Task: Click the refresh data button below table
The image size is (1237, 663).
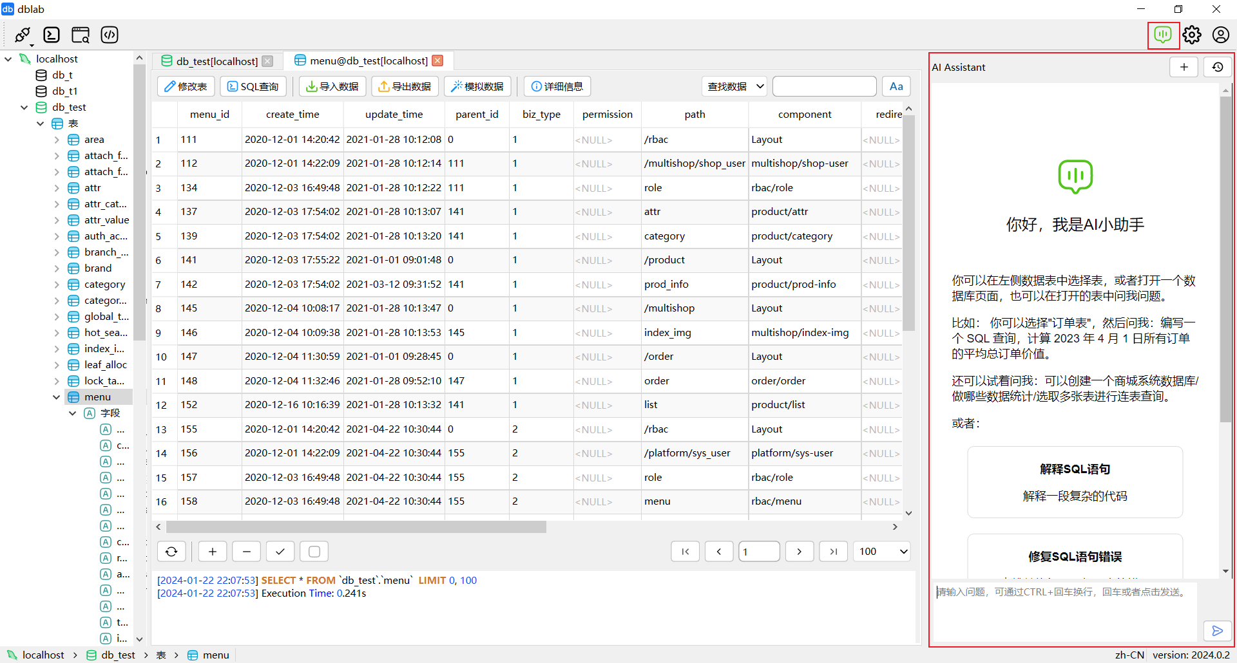Action: click(171, 552)
